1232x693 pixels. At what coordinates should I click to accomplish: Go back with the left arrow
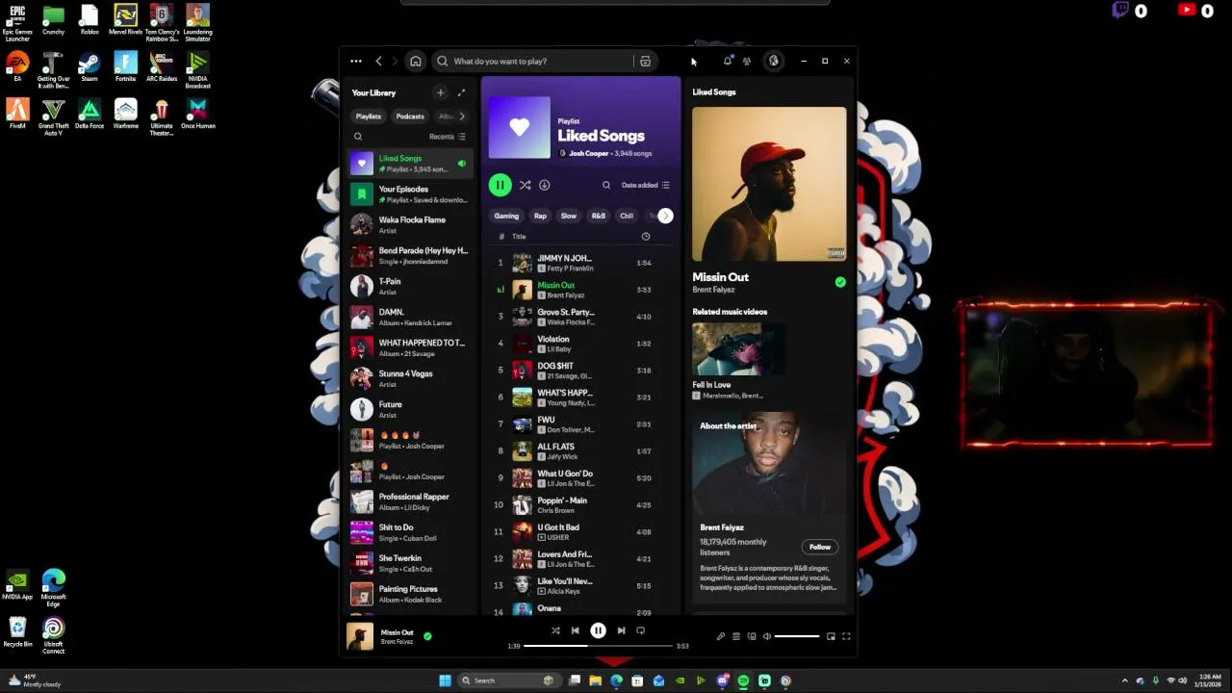(378, 62)
